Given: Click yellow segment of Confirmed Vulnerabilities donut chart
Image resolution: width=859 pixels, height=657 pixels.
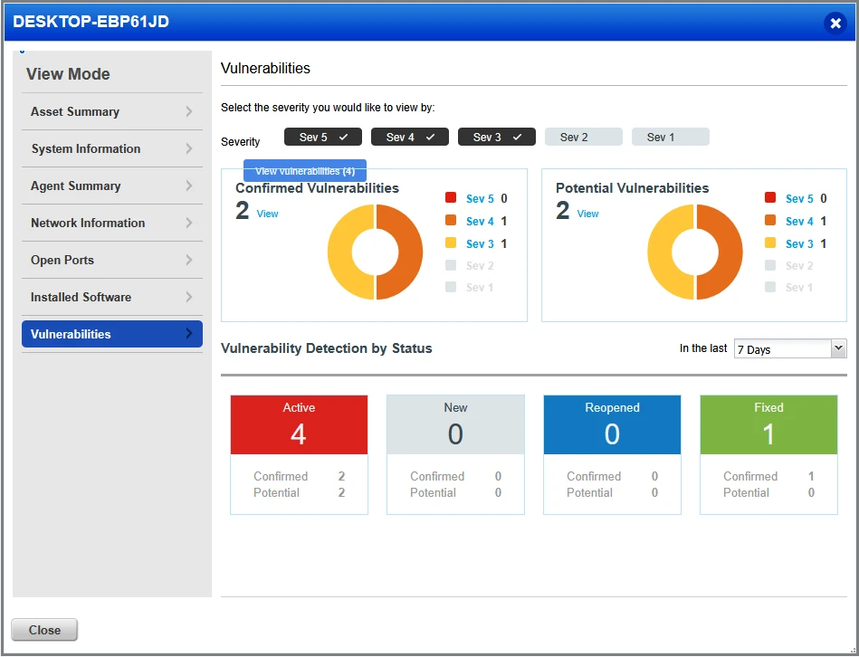Looking at the screenshot, I should pyautogui.click(x=339, y=252).
